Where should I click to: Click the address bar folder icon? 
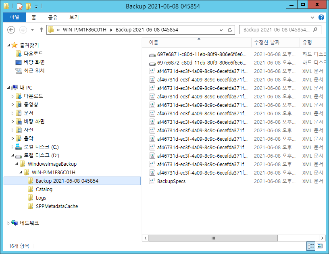[x=51, y=29]
